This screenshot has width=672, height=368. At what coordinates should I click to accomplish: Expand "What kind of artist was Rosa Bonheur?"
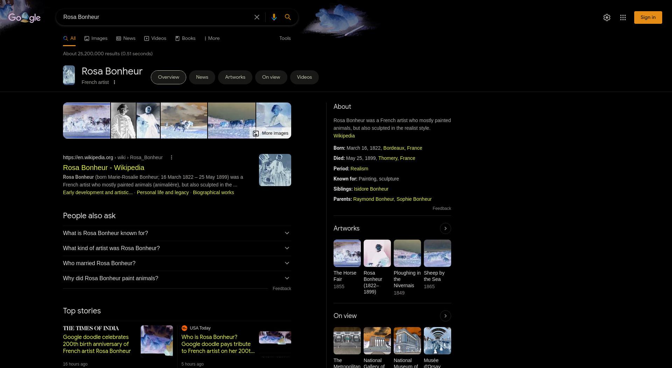177,248
